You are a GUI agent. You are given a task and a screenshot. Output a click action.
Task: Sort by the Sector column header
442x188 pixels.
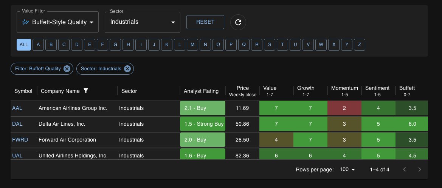pyautogui.click(x=129, y=91)
